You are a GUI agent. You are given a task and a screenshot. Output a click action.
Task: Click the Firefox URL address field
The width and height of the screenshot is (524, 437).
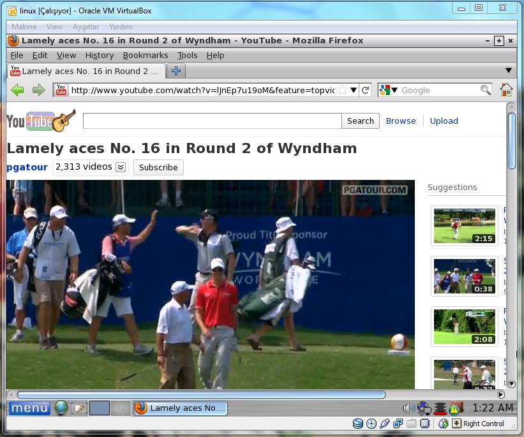point(202,90)
